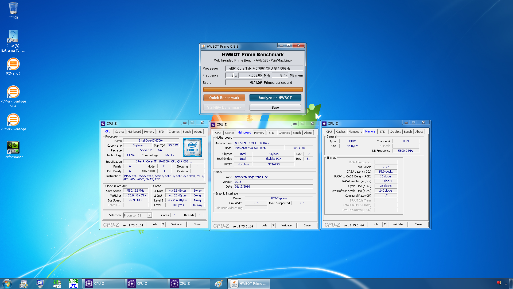The height and width of the screenshot is (289, 513).
Task: Open the Recycle Bin desktop icon
Action: point(13,11)
